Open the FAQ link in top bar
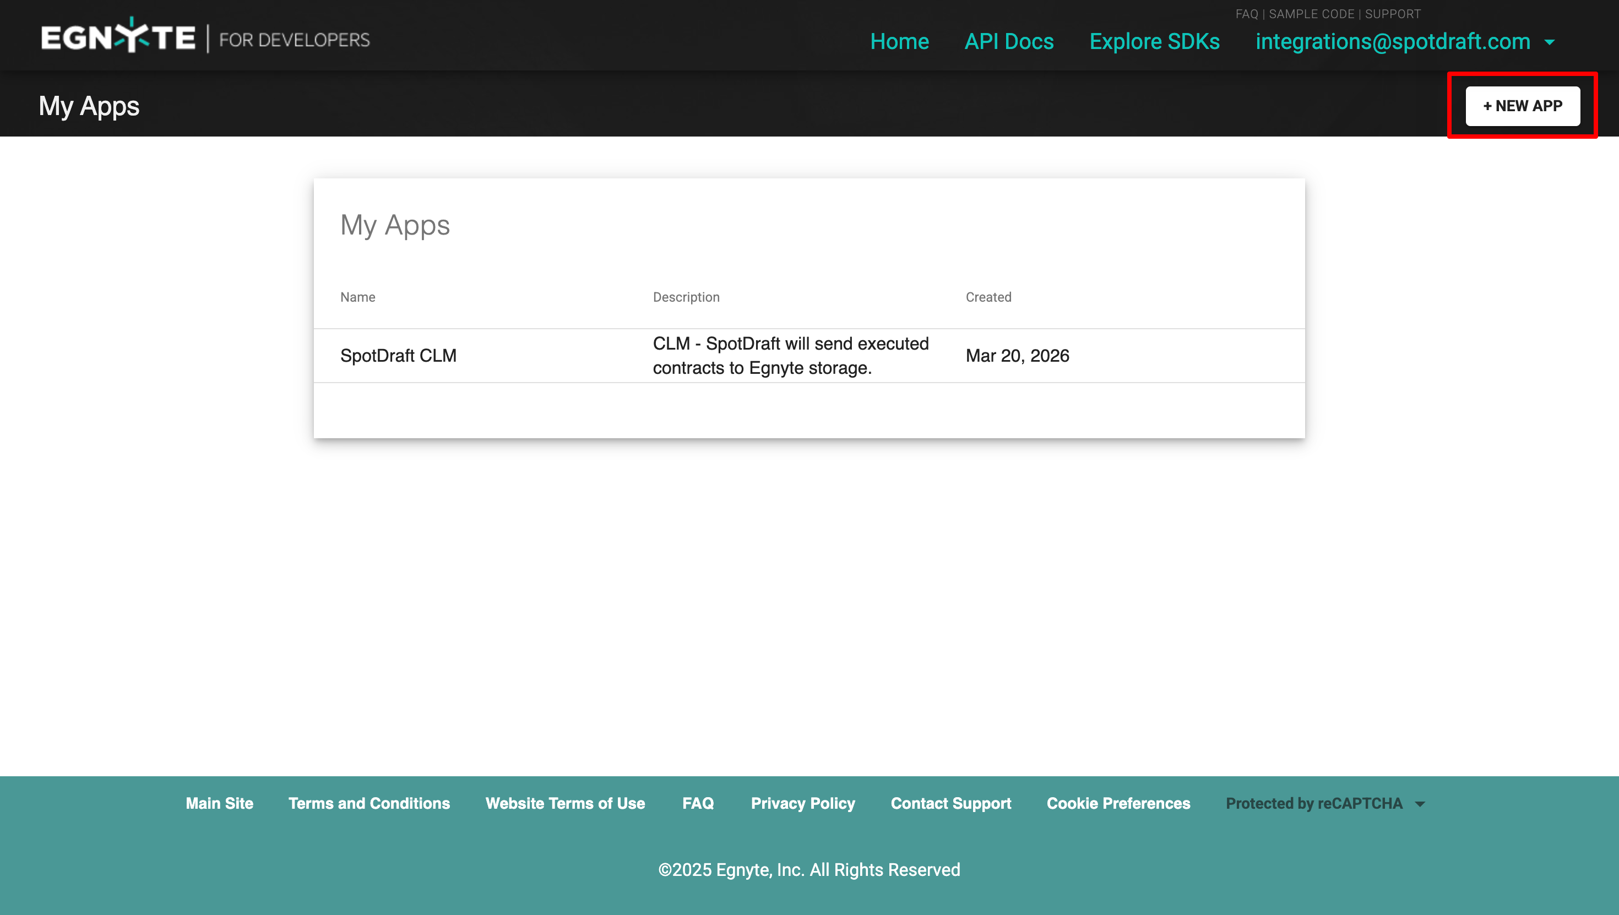 (1246, 14)
